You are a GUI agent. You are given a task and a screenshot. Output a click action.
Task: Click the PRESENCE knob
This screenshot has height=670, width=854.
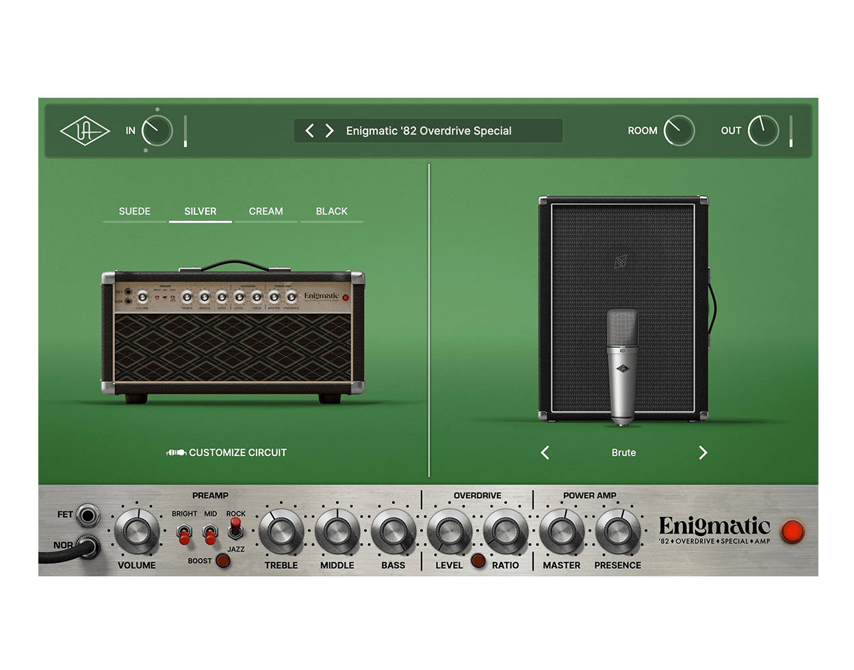click(x=618, y=532)
